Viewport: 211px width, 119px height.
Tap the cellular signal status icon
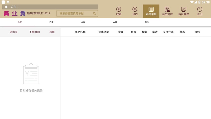195,2
